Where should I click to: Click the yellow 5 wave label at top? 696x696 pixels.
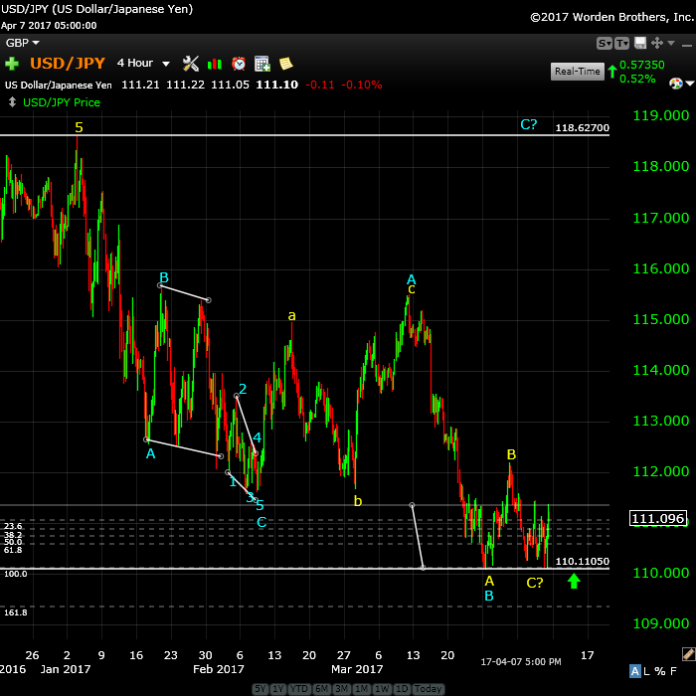(79, 127)
